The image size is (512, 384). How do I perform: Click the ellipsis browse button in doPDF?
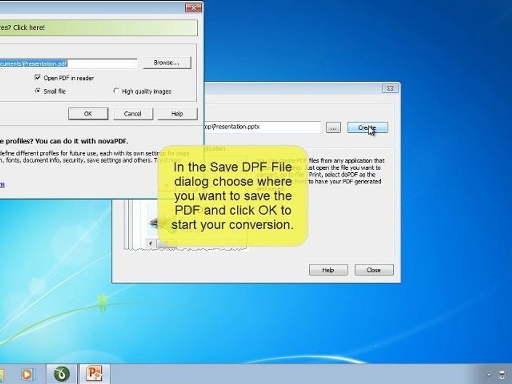coord(333,127)
